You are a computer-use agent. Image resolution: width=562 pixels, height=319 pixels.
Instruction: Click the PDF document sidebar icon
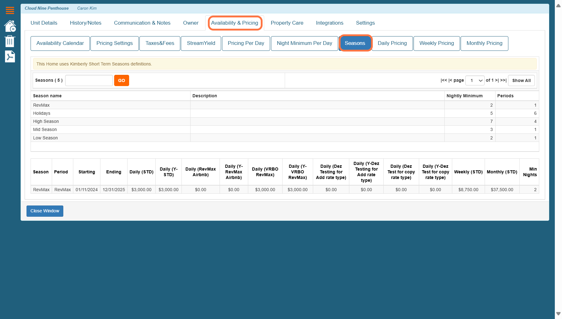(x=10, y=56)
